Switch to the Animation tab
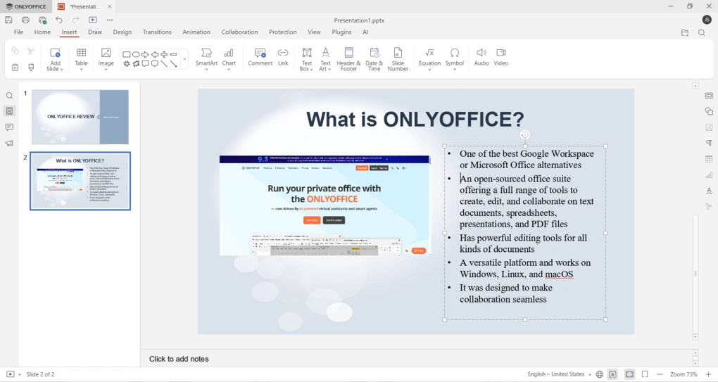The width and height of the screenshot is (718, 382). pyautogui.click(x=196, y=32)
